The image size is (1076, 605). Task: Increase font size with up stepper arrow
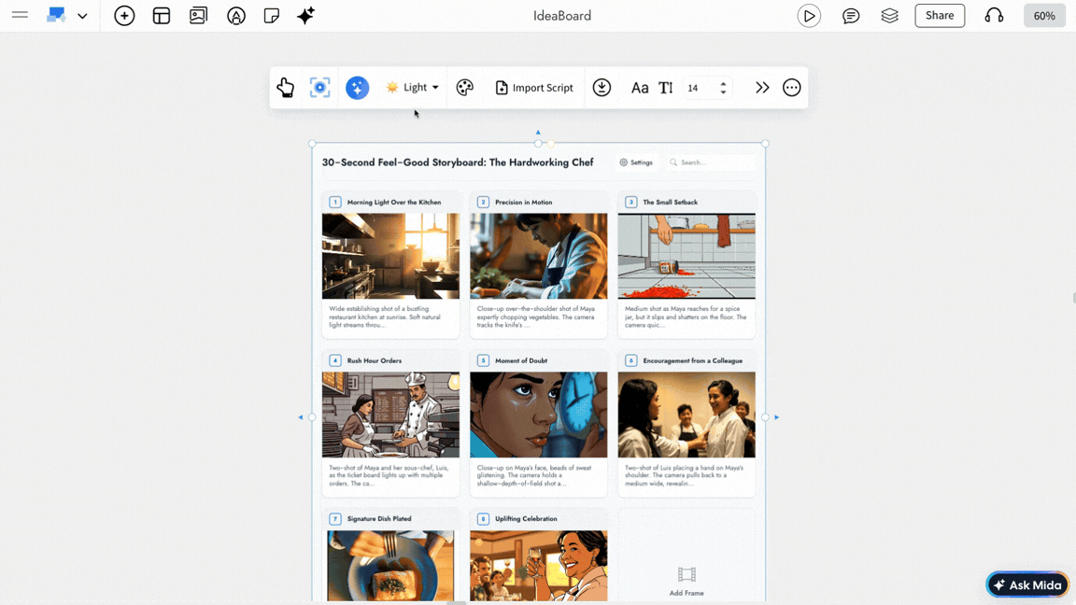point(723,83)
